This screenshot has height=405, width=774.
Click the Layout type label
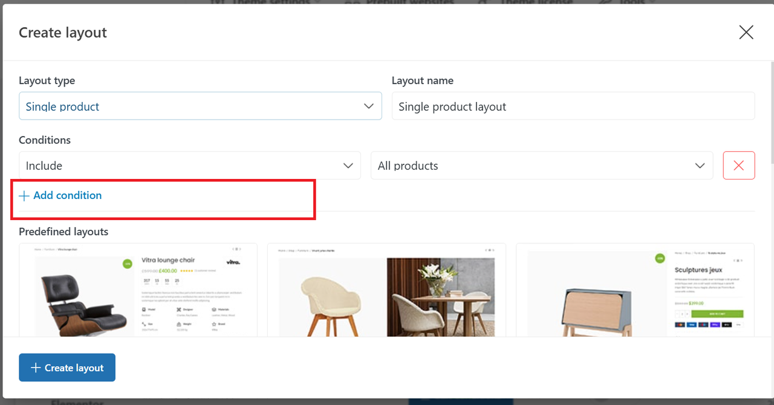coord(47,80)
